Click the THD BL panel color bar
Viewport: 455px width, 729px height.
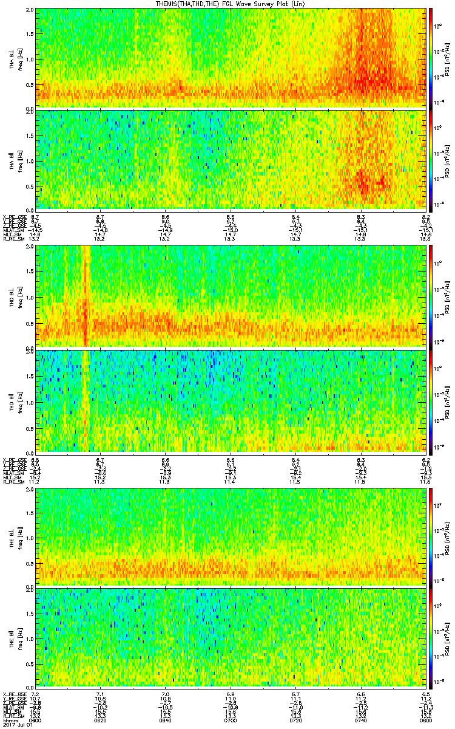431,296
